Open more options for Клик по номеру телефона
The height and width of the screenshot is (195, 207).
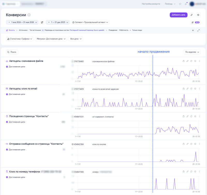click(199, 171)
